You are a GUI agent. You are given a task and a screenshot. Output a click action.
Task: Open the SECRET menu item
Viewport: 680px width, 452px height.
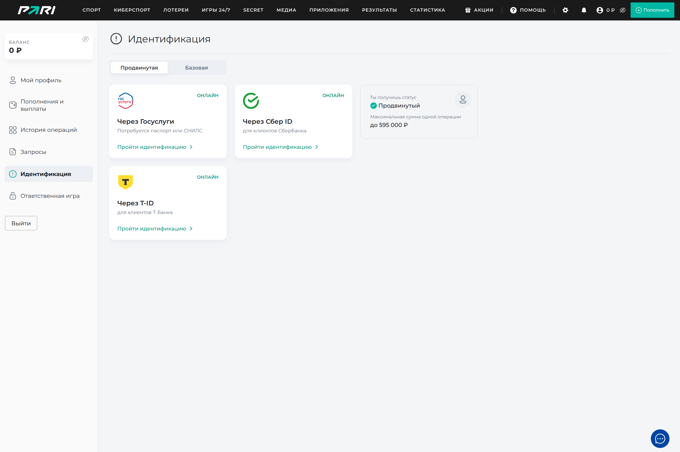click(x=253, y=10)
